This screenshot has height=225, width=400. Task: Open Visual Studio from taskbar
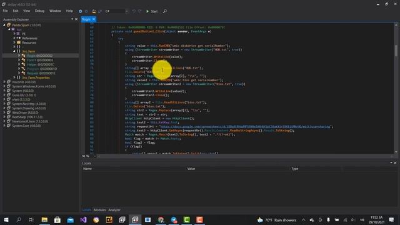[83, 219]
